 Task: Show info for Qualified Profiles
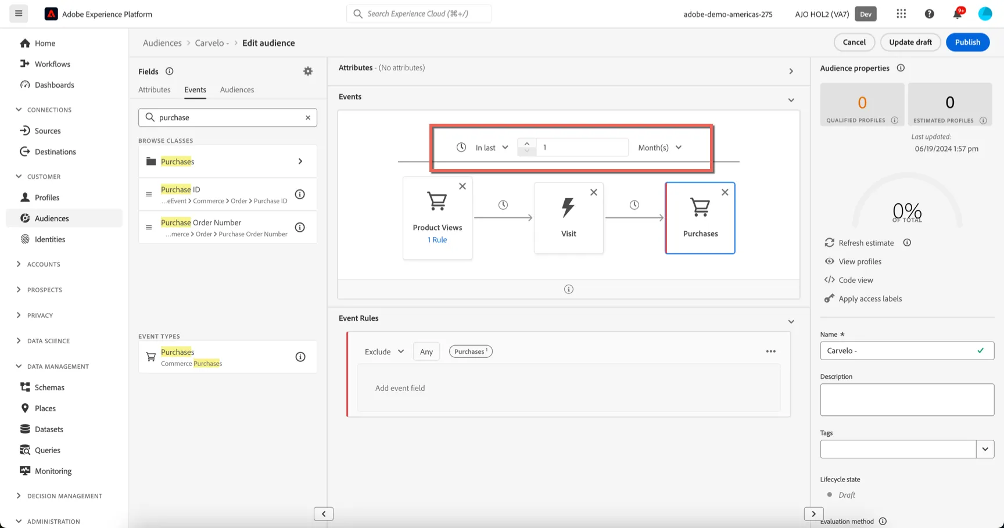[x=895, y=121]
